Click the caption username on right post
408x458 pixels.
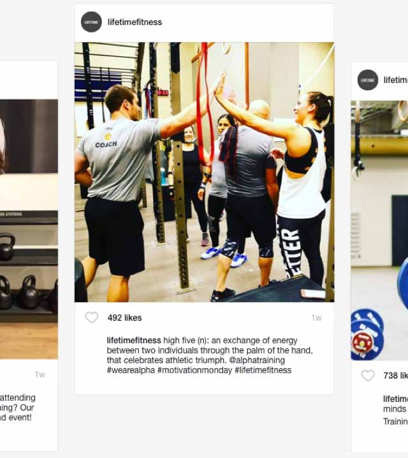pos(395,399)
